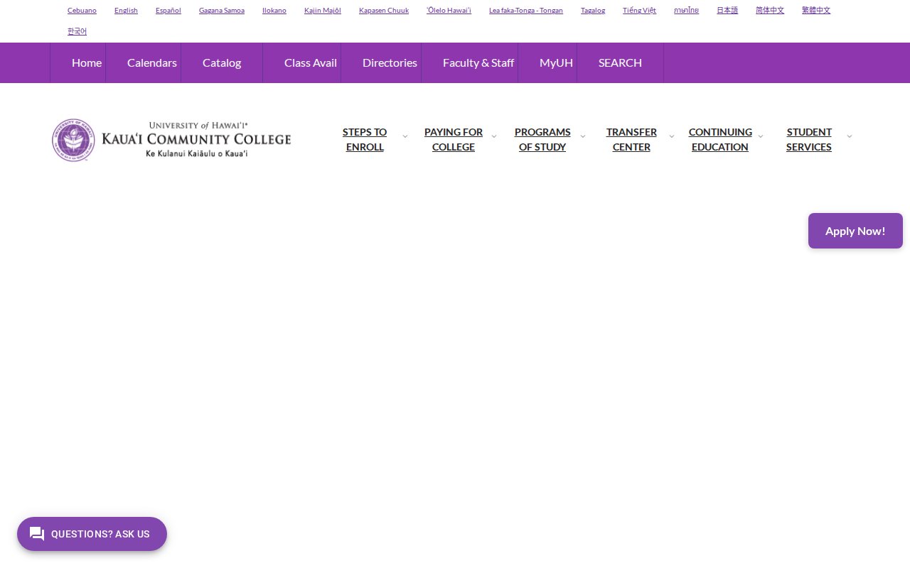Expand the Programs of Study chevron
Viewport: 910px width, 568px height.
coord(583,136)
